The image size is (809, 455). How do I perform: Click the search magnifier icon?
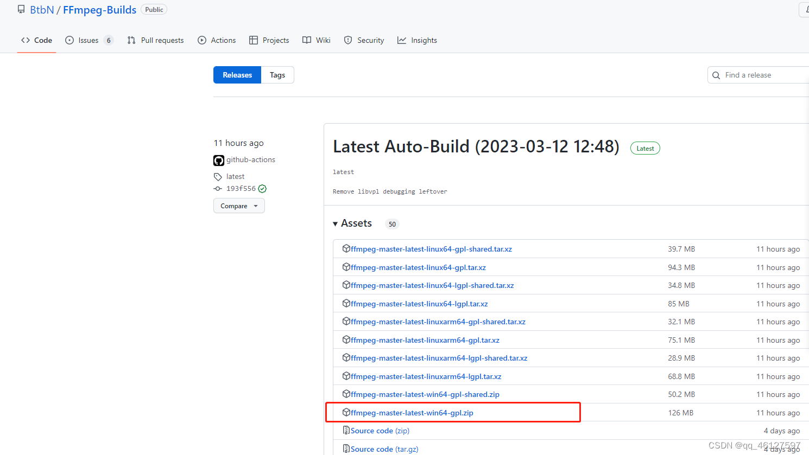click(x=716, y=75)
